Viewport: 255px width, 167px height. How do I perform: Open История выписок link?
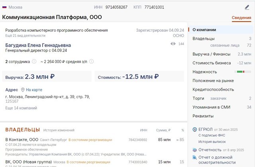212,142
